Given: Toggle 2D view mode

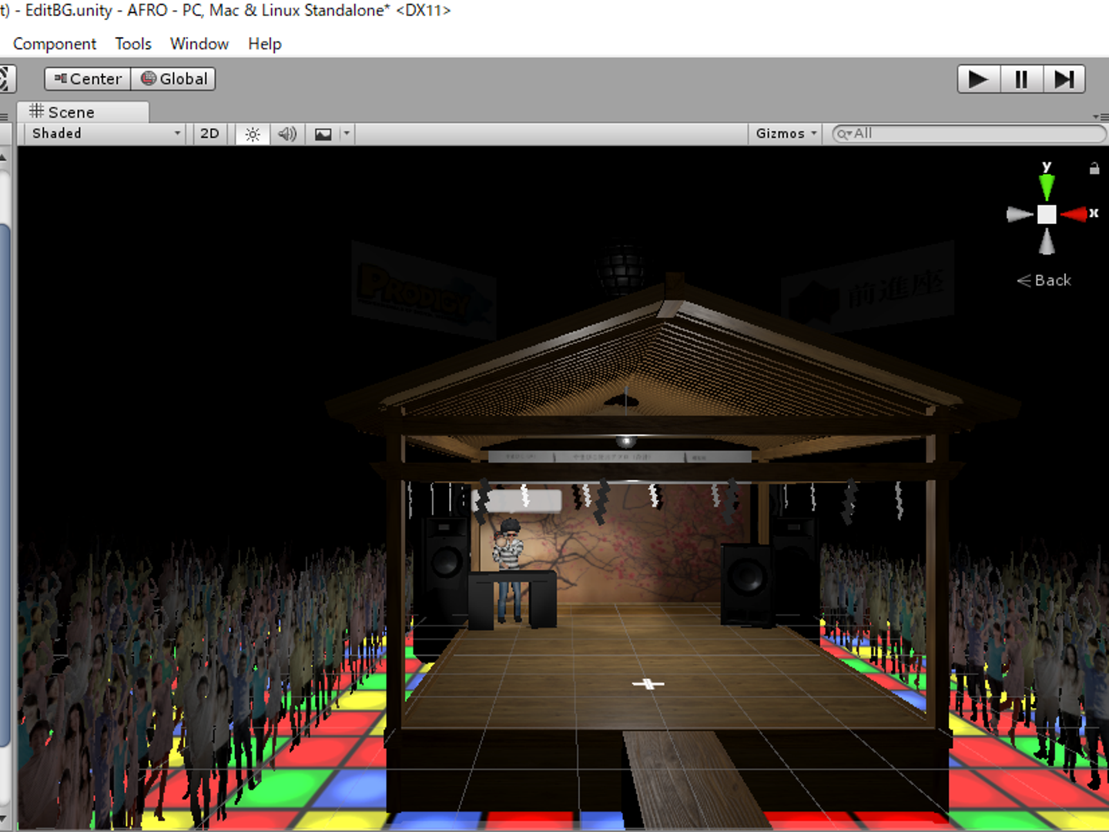Looking at the screenshot, I should point(209,134).
